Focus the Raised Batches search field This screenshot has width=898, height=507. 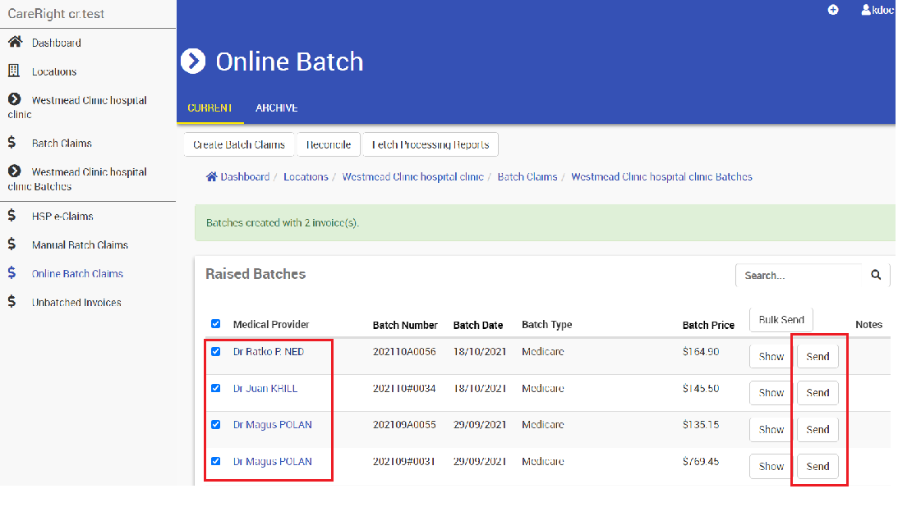point(800,276)
